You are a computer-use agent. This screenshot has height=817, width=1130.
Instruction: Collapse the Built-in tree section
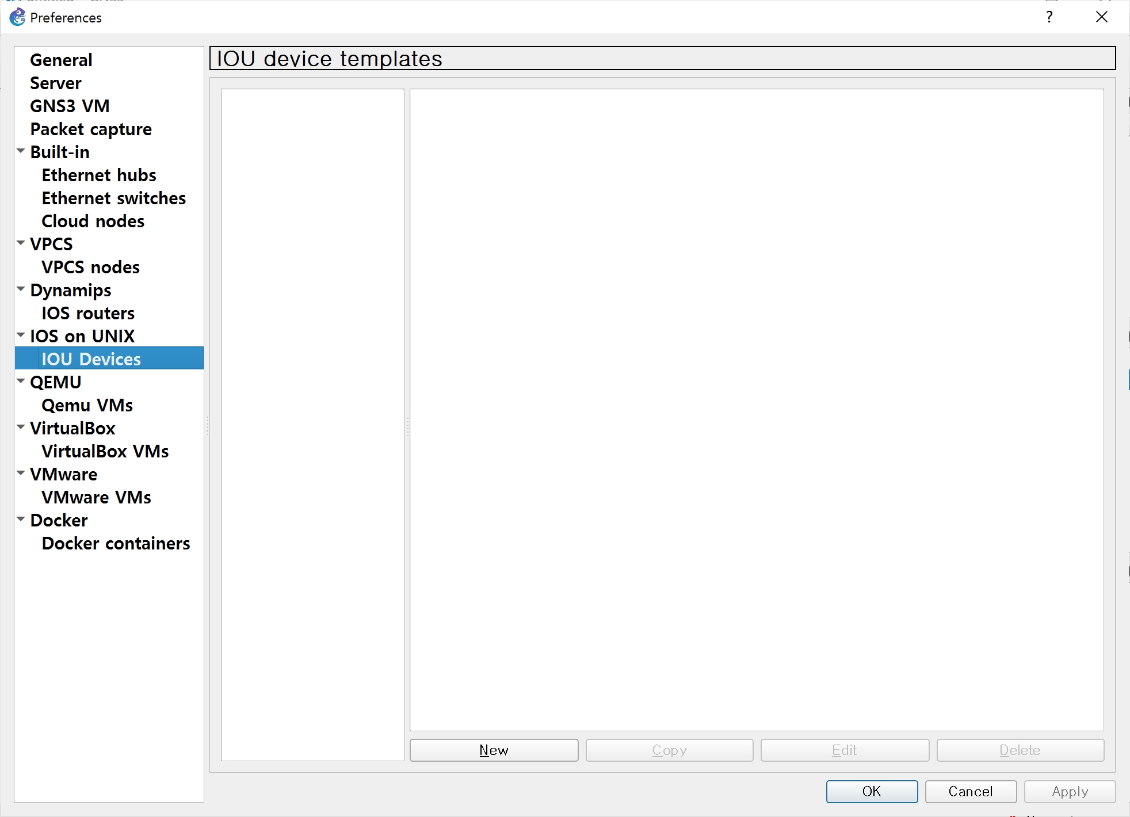point(21,151)
